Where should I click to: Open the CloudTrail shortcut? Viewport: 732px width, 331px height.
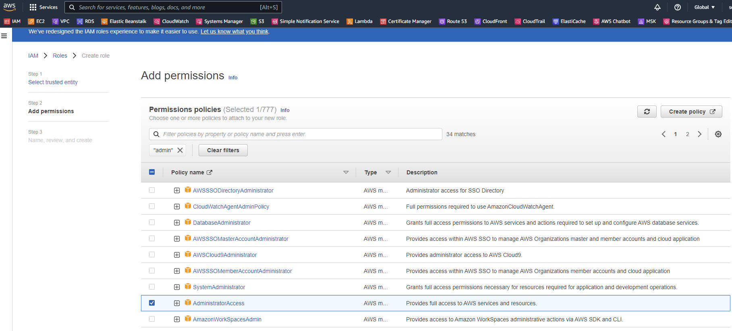(x=530, y=21)
